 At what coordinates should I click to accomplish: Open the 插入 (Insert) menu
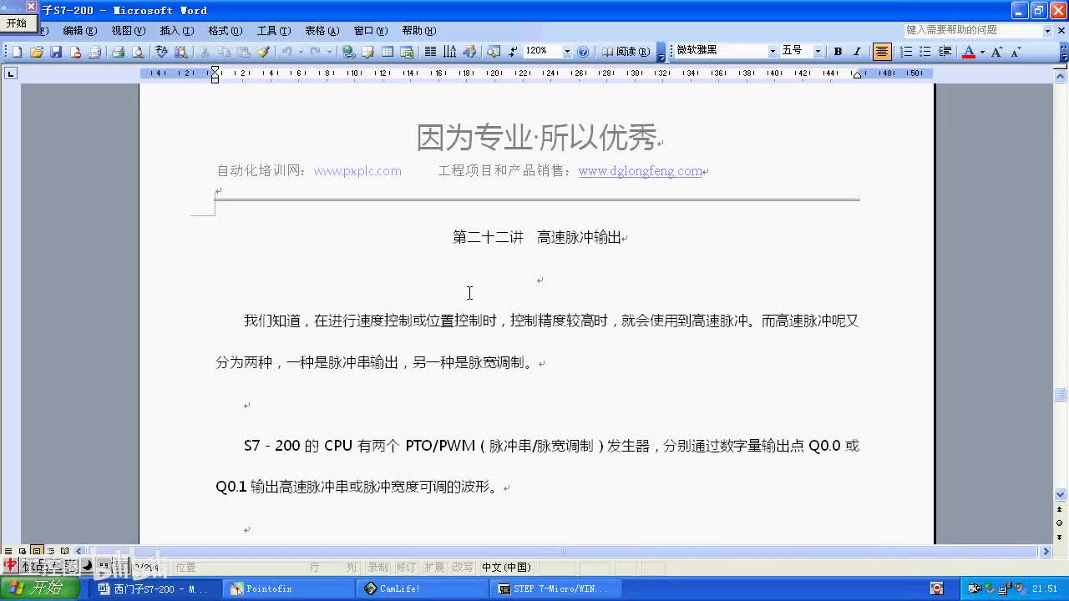pos(176,31)
